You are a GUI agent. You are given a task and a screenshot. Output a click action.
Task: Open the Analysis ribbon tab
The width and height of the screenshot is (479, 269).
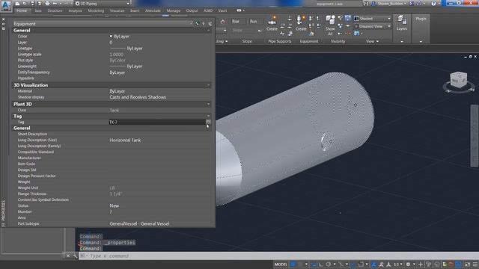(75, 10)
